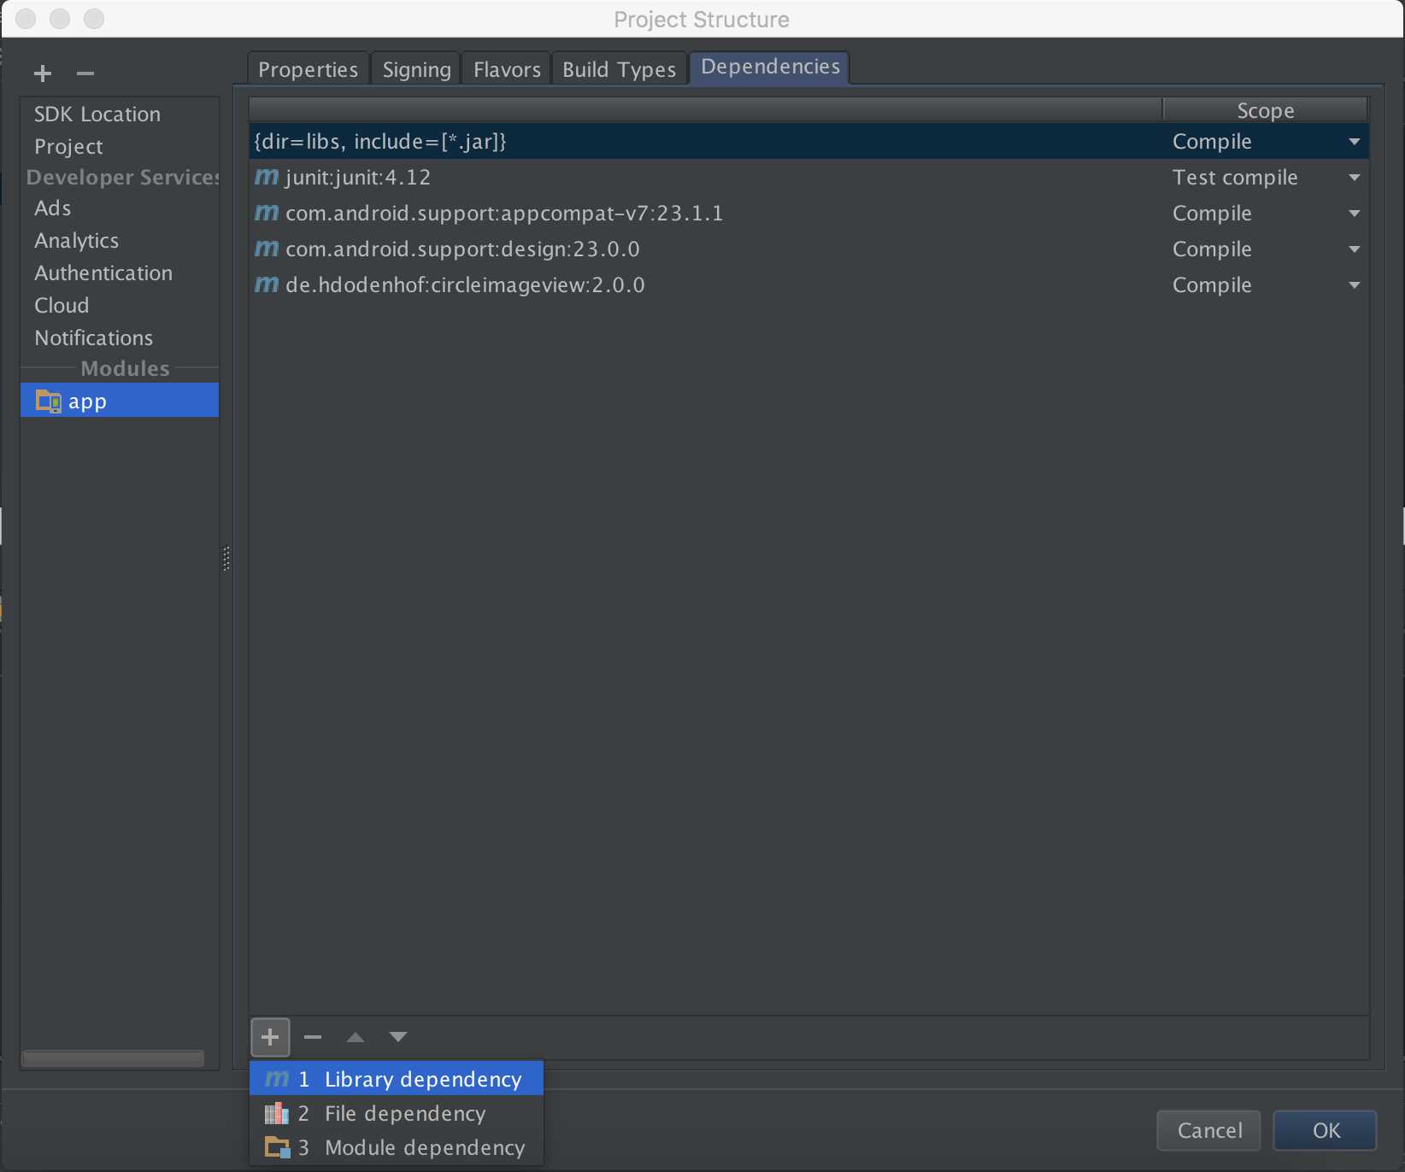
Task: Click the Maven icon beside design:23.0.0
Action: [x=267, y=249]
